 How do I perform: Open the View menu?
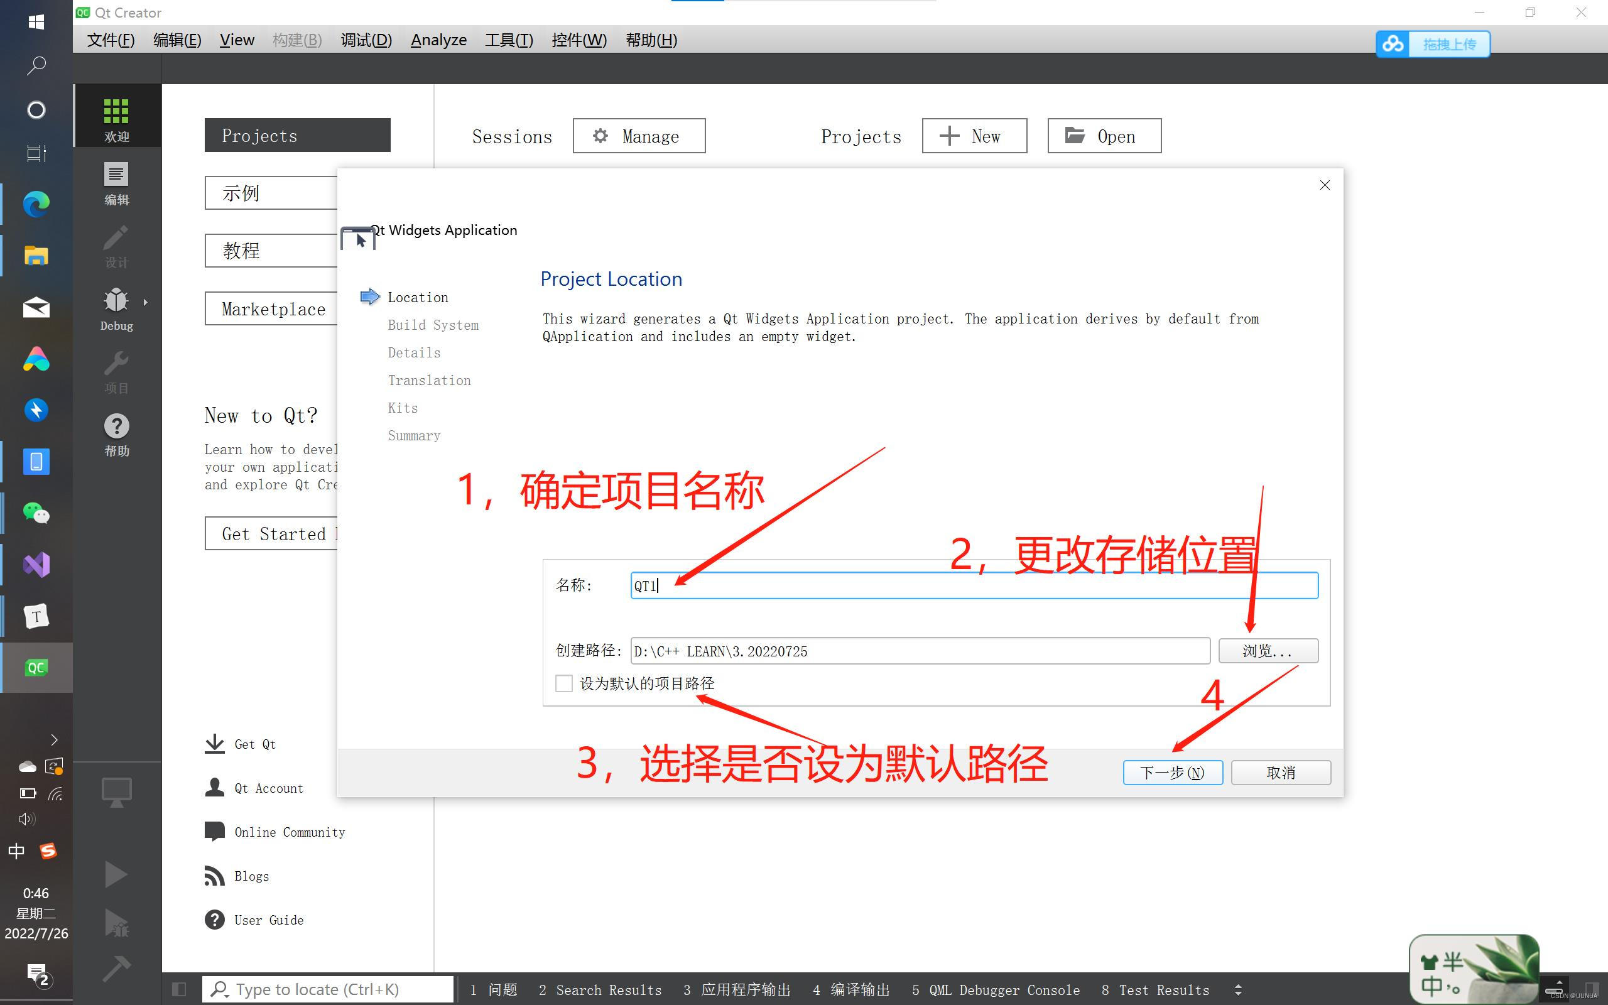237,40
